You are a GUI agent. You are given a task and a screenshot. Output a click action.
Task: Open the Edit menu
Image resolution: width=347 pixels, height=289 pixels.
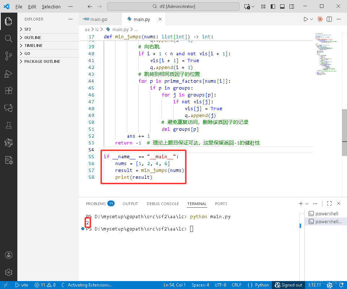click(32, 7)
